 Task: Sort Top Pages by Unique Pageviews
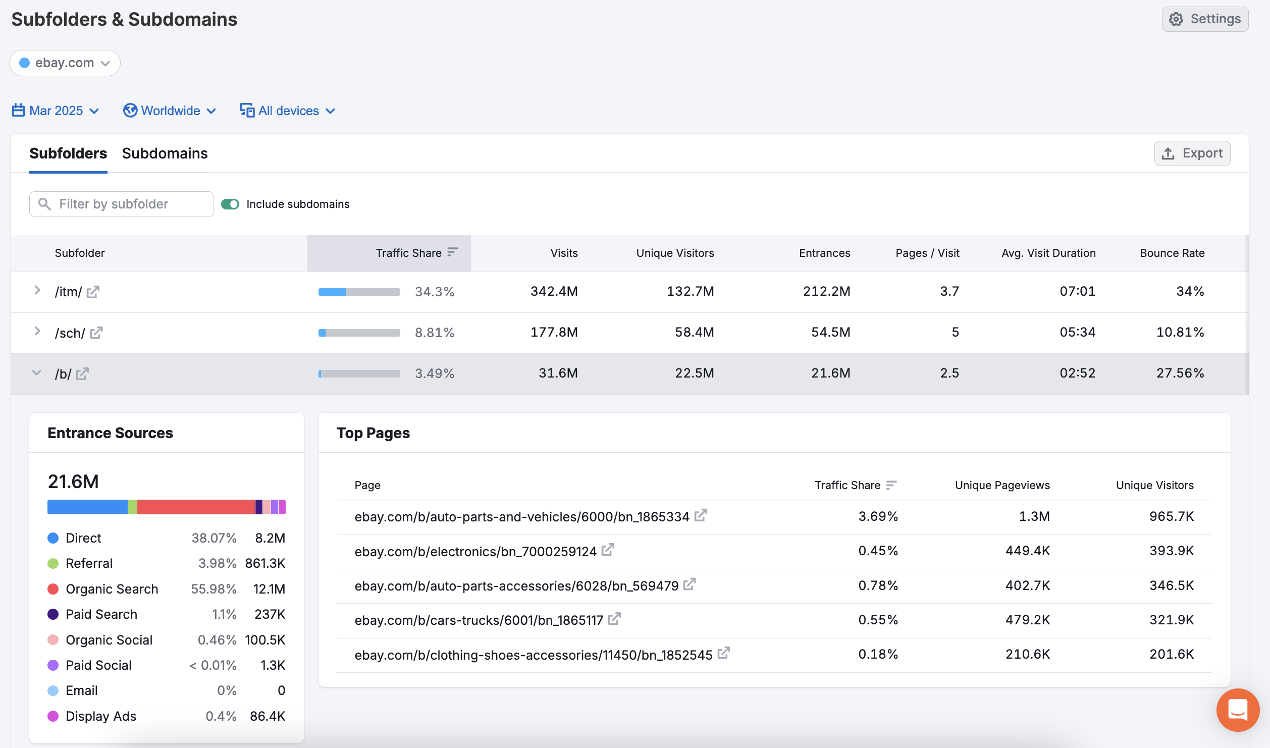point(1002,485)
